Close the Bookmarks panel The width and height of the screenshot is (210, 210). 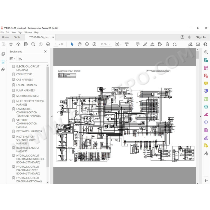[45, 51]
